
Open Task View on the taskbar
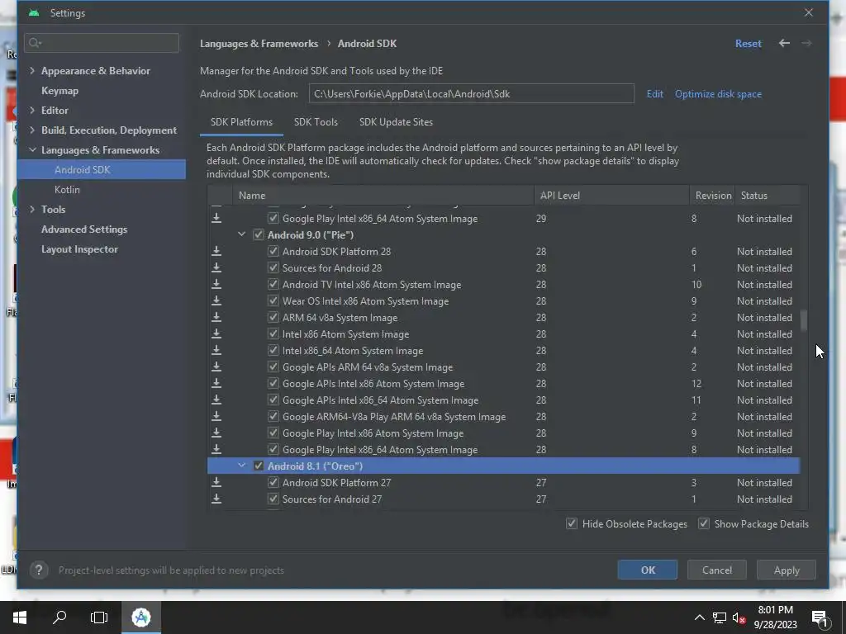99,617
